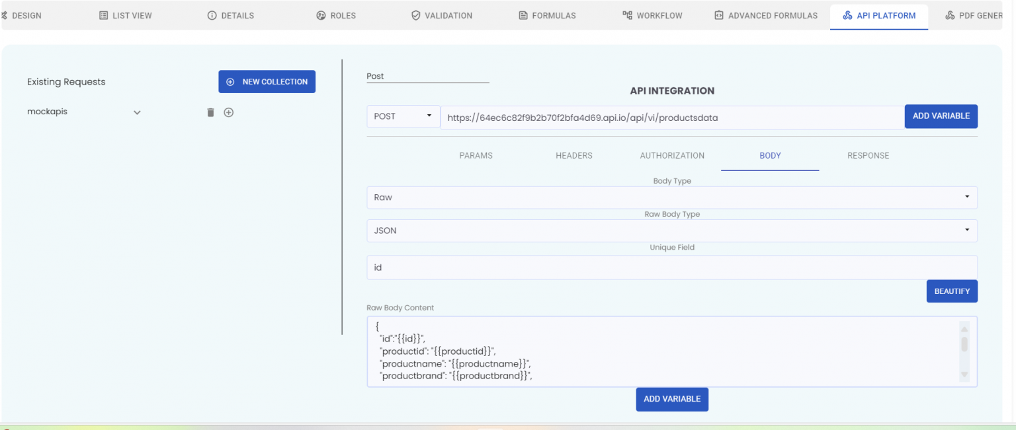The width and height of the screenshot is (1016, 430).
Task: Click the New Collection button
Action: click(267, 81)
